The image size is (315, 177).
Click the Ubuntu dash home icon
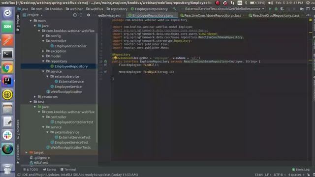click(7, 13)
